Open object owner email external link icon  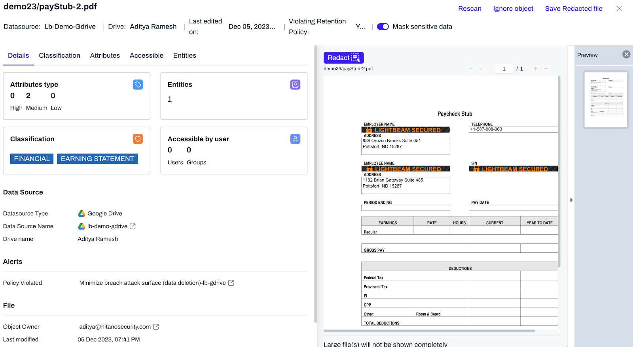tap(156, 327)
